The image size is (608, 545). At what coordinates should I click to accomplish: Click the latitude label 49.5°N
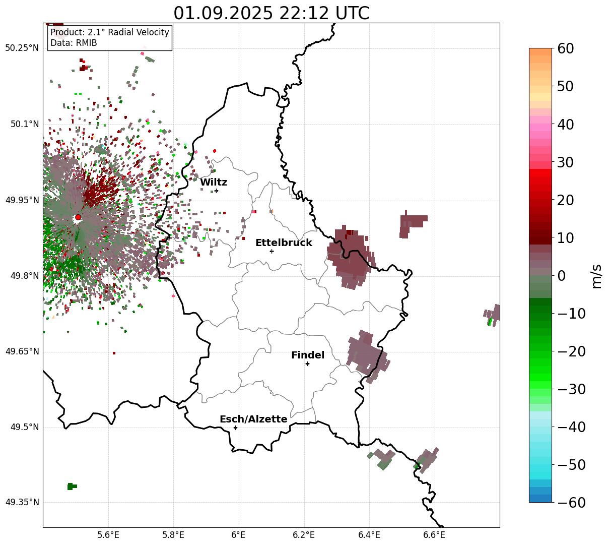(24, 428)
